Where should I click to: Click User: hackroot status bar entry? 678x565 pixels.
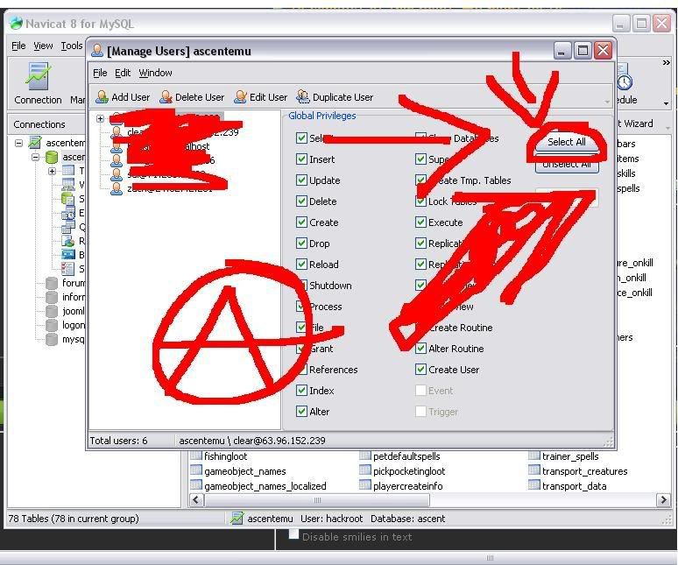(332, 519)
